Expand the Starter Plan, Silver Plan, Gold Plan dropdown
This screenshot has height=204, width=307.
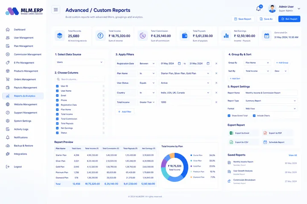click(x=185, y=74)
